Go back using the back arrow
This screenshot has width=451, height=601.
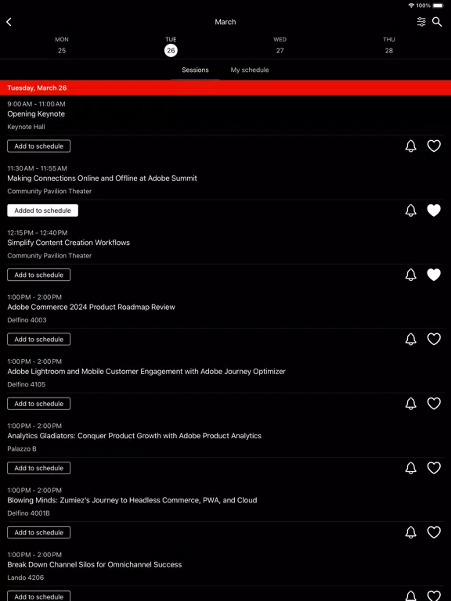pyautogui.click(x=9, y=22)
